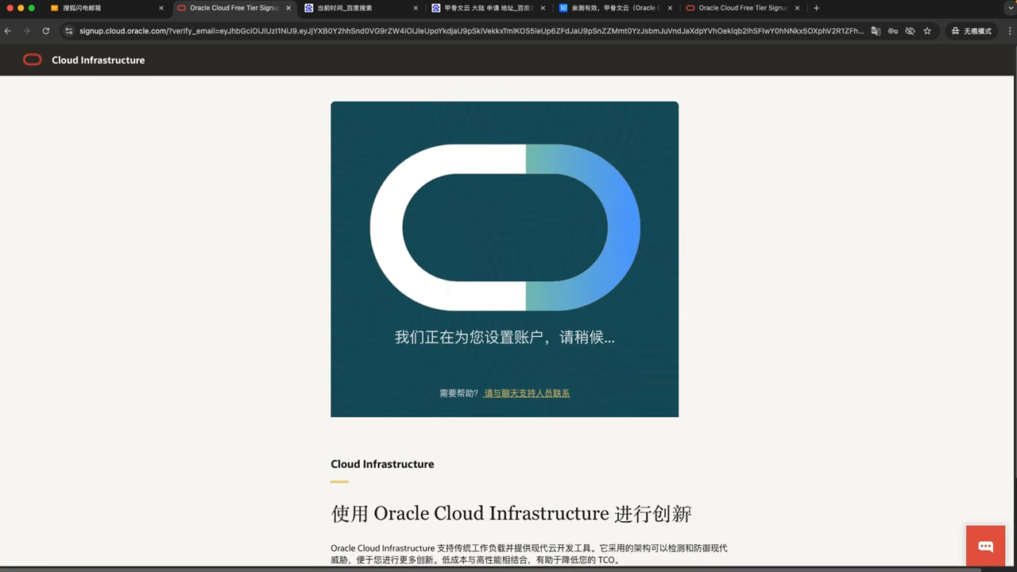Click the 使用 Oracle Cloud Infrastructure 进行创新 heading

click(511, 513)
